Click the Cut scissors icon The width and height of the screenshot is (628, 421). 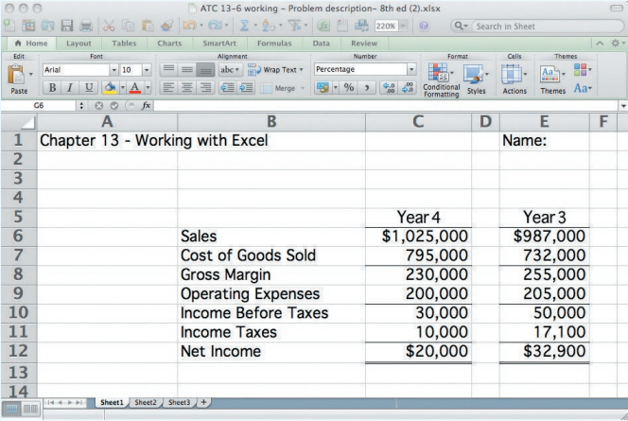(x=108, y=26)
